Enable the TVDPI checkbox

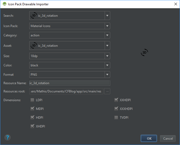coord(116,117)
